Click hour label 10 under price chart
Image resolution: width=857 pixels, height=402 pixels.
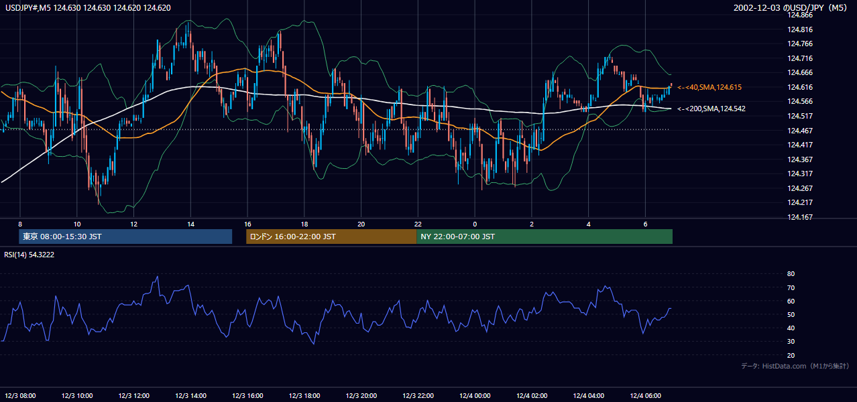[x=77, y=224]
